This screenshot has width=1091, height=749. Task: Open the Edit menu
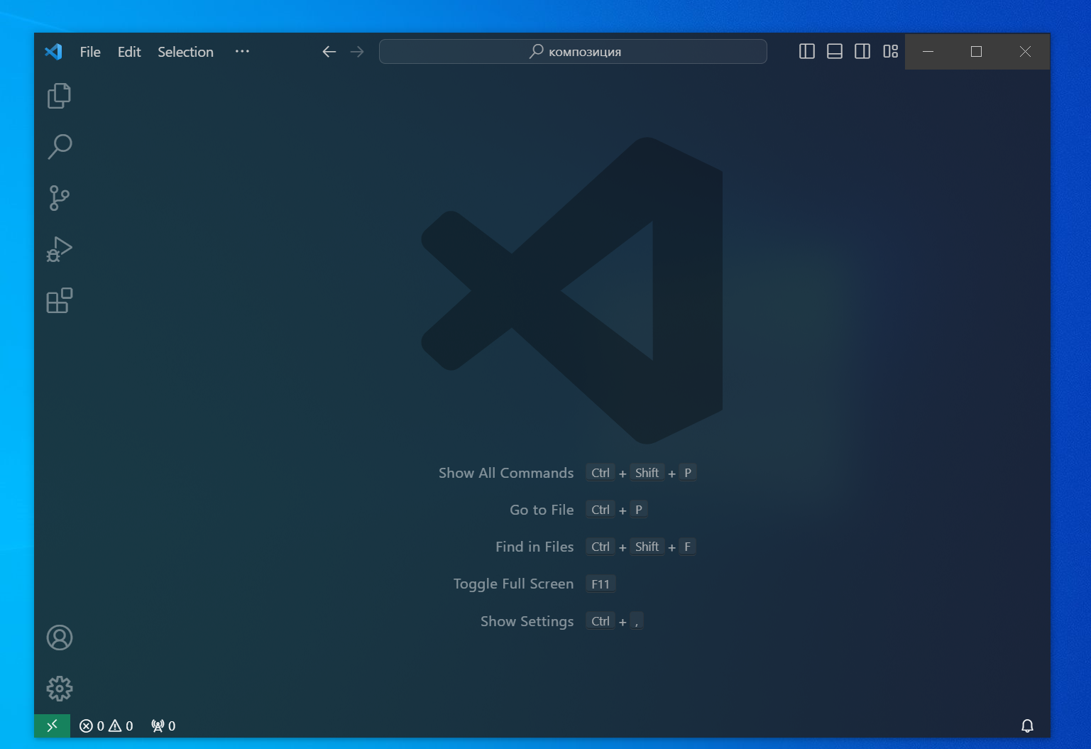pyautogui.click(x=129, y=52)
